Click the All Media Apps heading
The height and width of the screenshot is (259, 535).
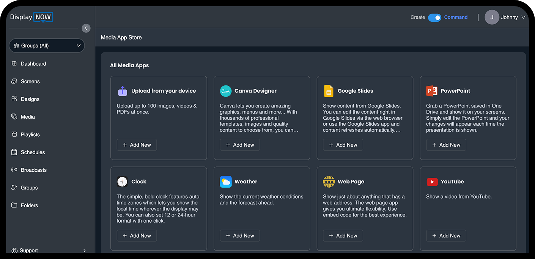tap(129, 65)
